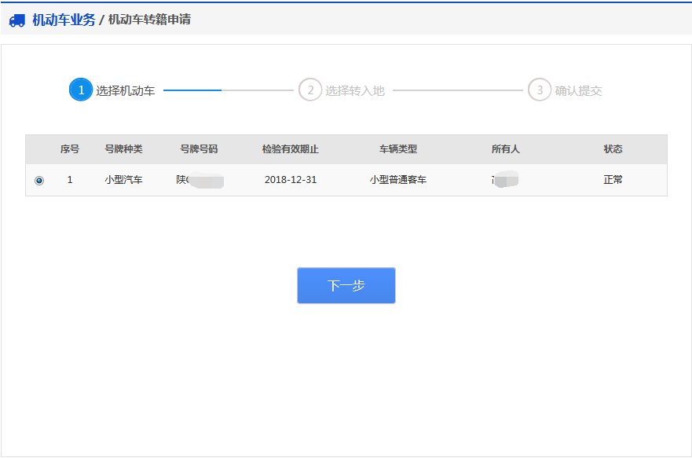This screenshot has width=692, height=458.
Task: Click the 车辆类型 column header
Action: (x=398, y=149)
